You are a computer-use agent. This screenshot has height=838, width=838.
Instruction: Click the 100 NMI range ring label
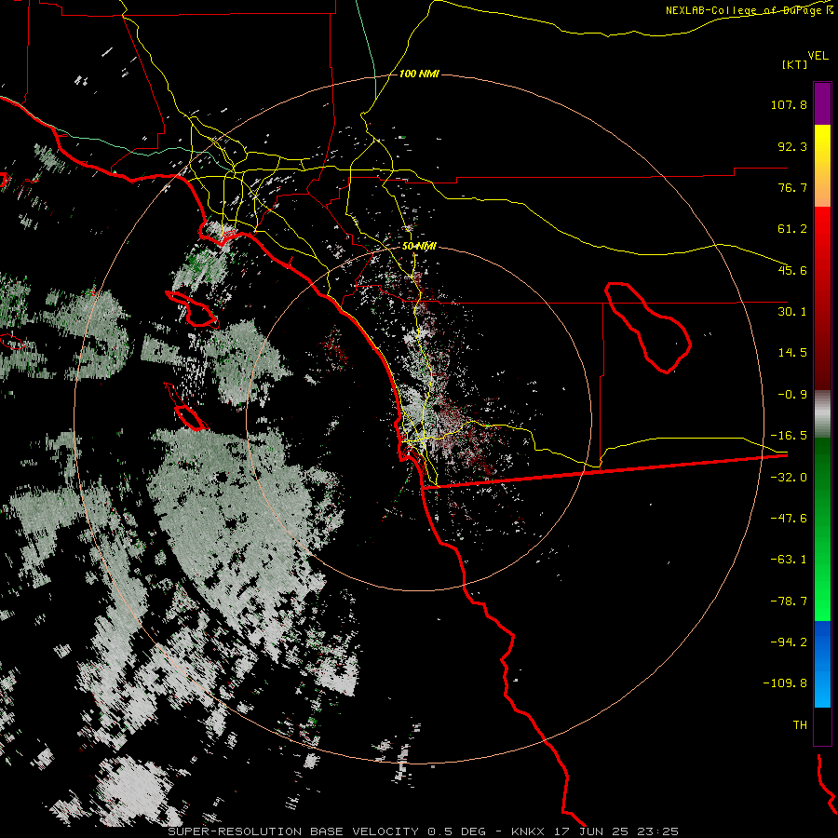coord(419,74)
